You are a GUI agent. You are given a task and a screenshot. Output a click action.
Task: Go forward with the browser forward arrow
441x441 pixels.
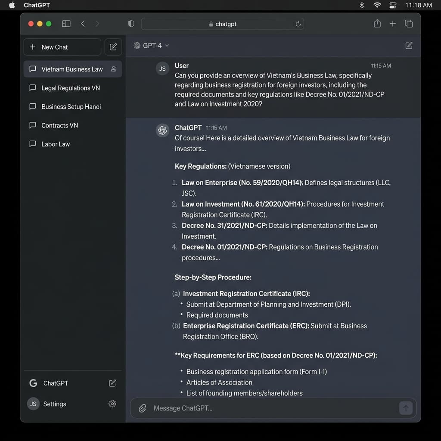(x=97, y=24)
